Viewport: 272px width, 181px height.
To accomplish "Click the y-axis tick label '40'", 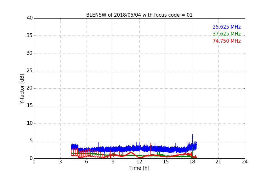I will [x=30, y=18].
